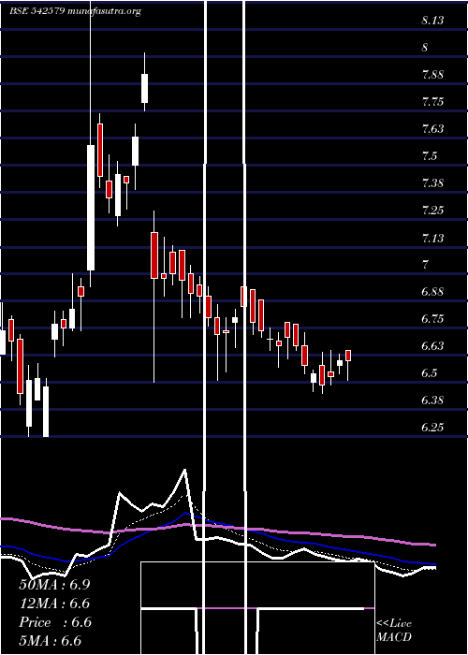This screenshot has height=655, width=468.
Task: Click the 5MA : 6.6 indicator text
Action: 51,641
